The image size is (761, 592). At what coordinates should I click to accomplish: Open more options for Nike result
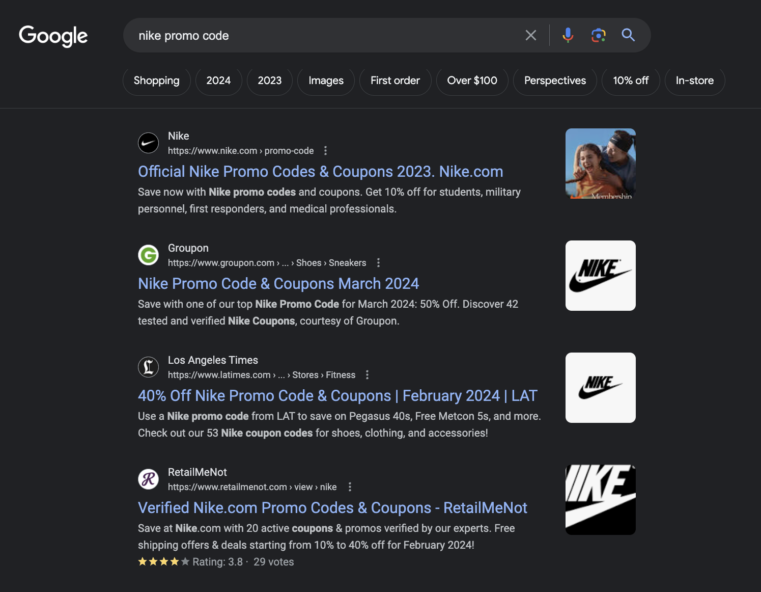326,151
